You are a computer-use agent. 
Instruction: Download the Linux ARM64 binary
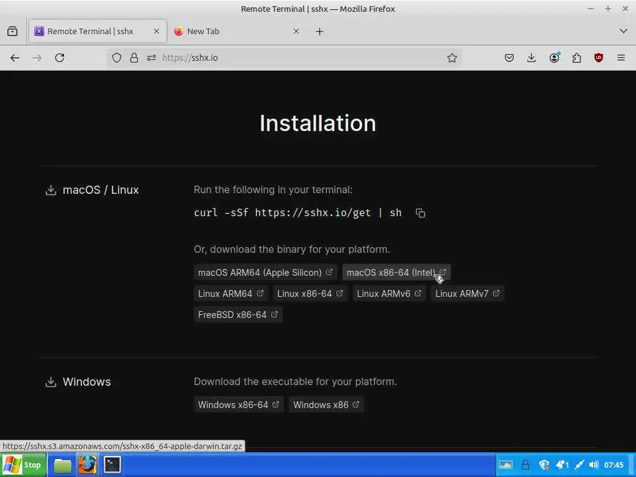click(231, 294)
